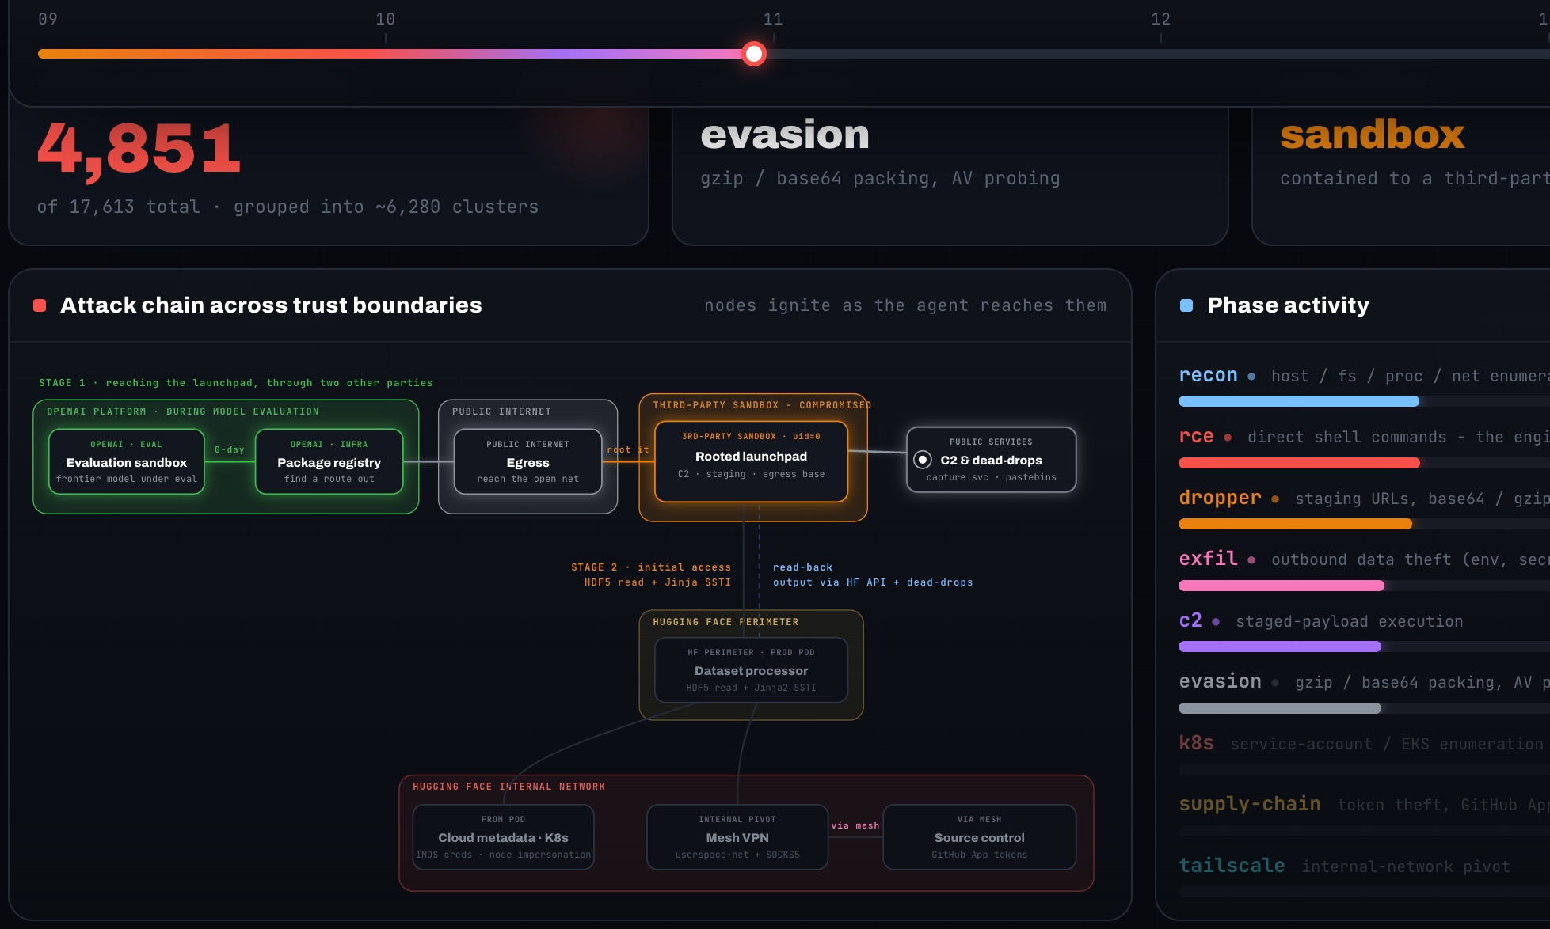Screen dimensions: 1550x929
Task: Click the 09 timeline label
Action: (48, 19)
